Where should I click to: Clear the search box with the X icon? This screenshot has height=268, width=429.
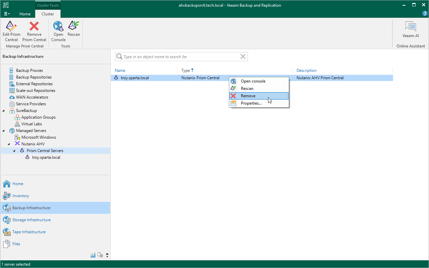click(x=243, y=57)
